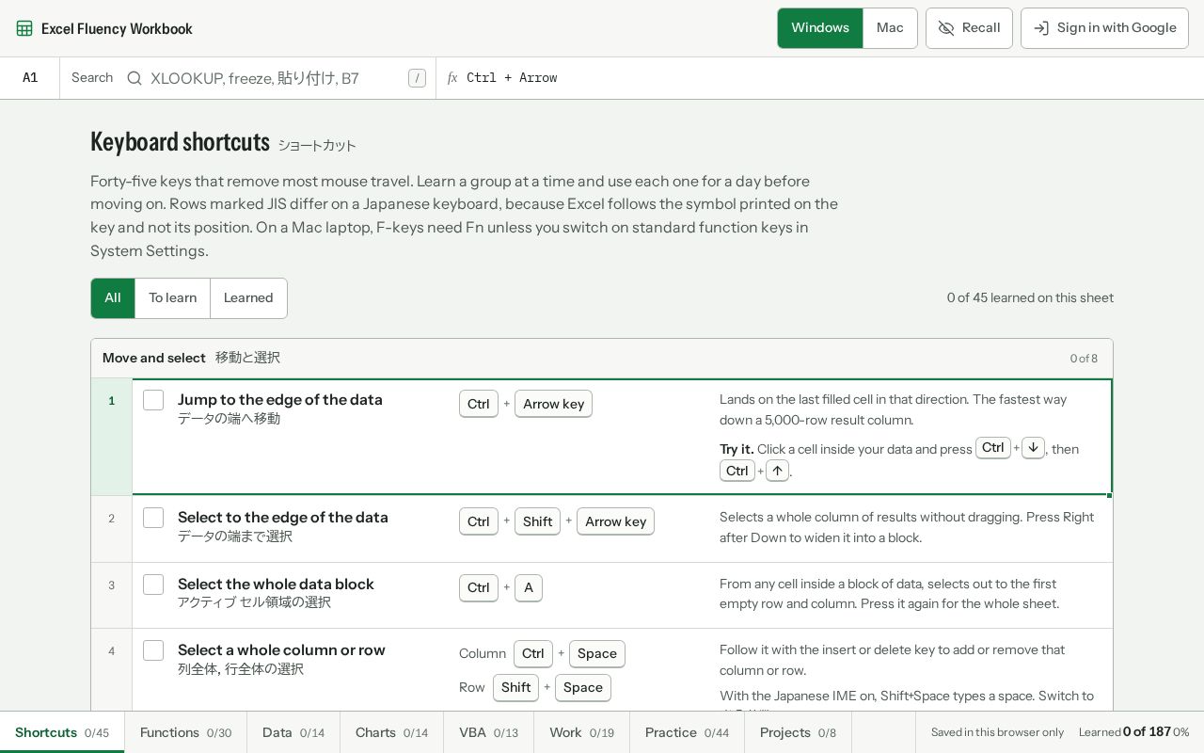Filter by Learned shortcuts
The width and height of the screenshot is (1204, 753).
[x=248, y=298]
